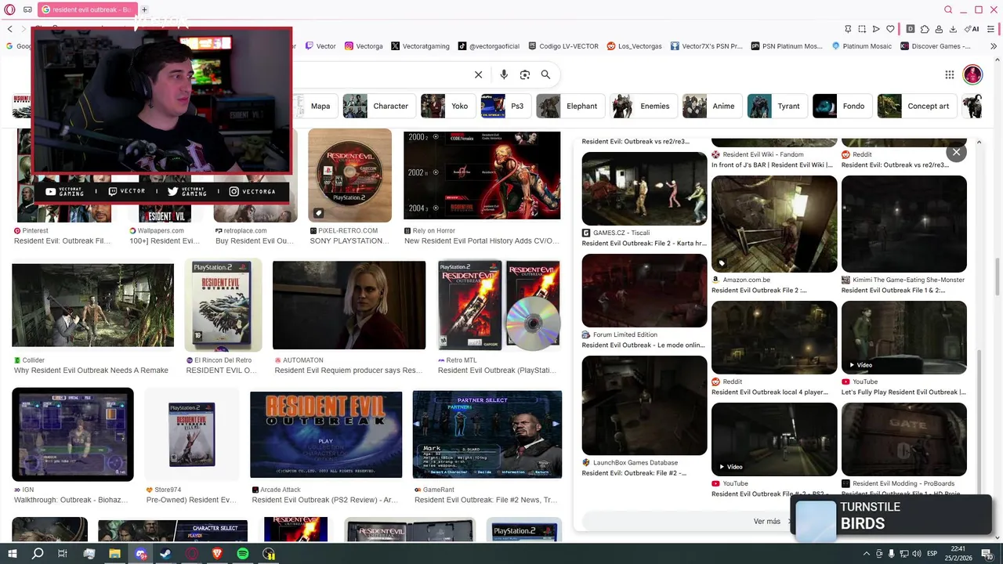
Task: Go back with browser back arrow
Action: 9,29
